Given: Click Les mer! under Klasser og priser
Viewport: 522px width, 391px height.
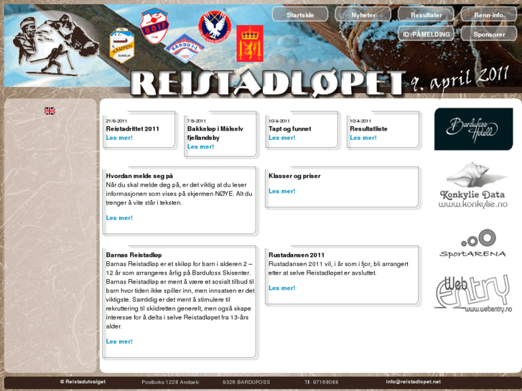Looking at the screenshot, I should pyautogui.click(x=282, y=192).
